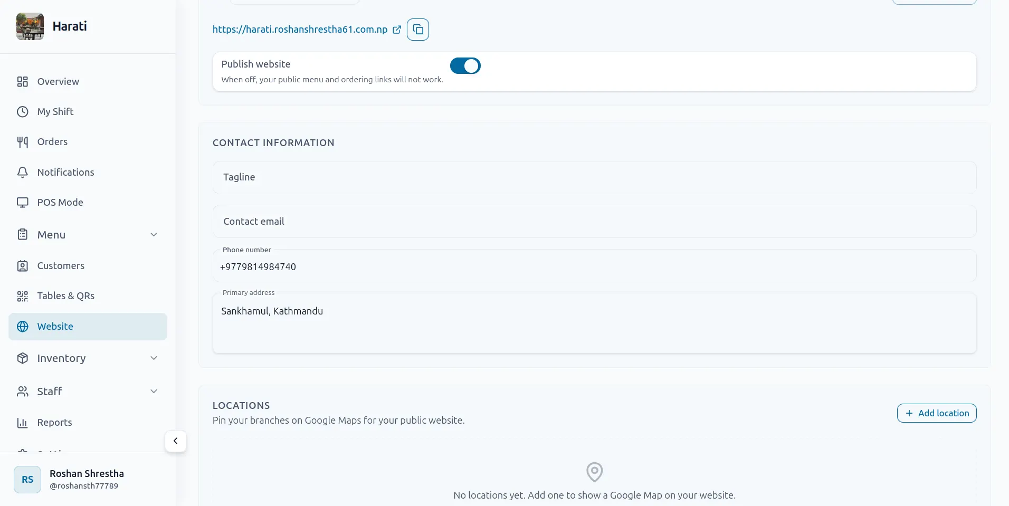This screenshot has width=1009, height=506.
Task: Click the Reports bar chart icon
Action: tap(22, 423)
